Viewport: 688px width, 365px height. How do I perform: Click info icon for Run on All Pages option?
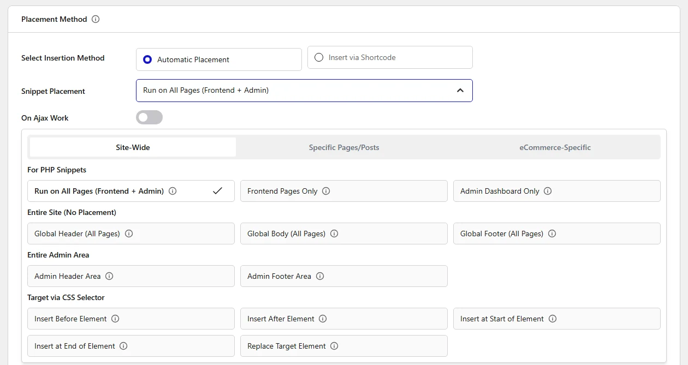(173, 191)
